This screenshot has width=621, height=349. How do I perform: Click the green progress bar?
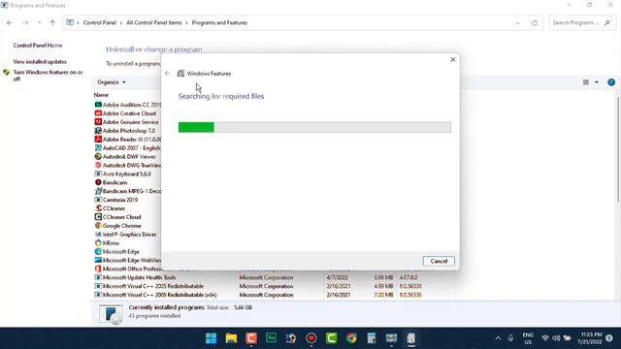pos(196,127)
